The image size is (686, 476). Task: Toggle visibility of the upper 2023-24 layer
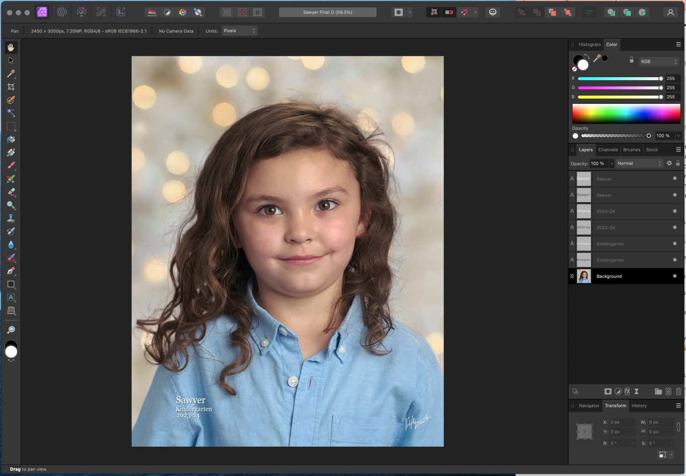tap(675, 211)
